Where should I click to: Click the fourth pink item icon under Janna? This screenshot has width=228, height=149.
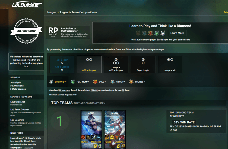point(122,137)
